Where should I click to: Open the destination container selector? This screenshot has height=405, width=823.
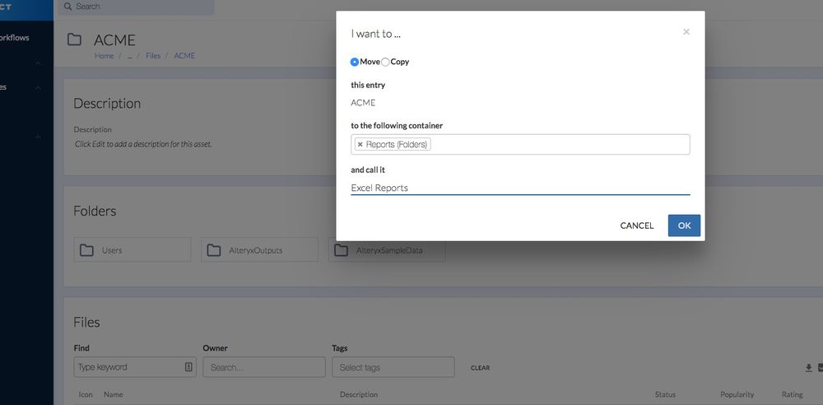tap(560, 145)
